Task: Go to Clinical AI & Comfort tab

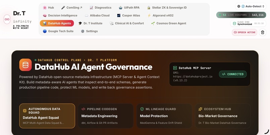Action: click(127, 23)
